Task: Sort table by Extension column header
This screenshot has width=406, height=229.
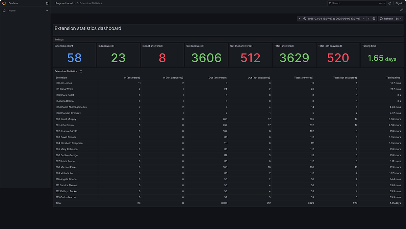Action: coord(61,78)
